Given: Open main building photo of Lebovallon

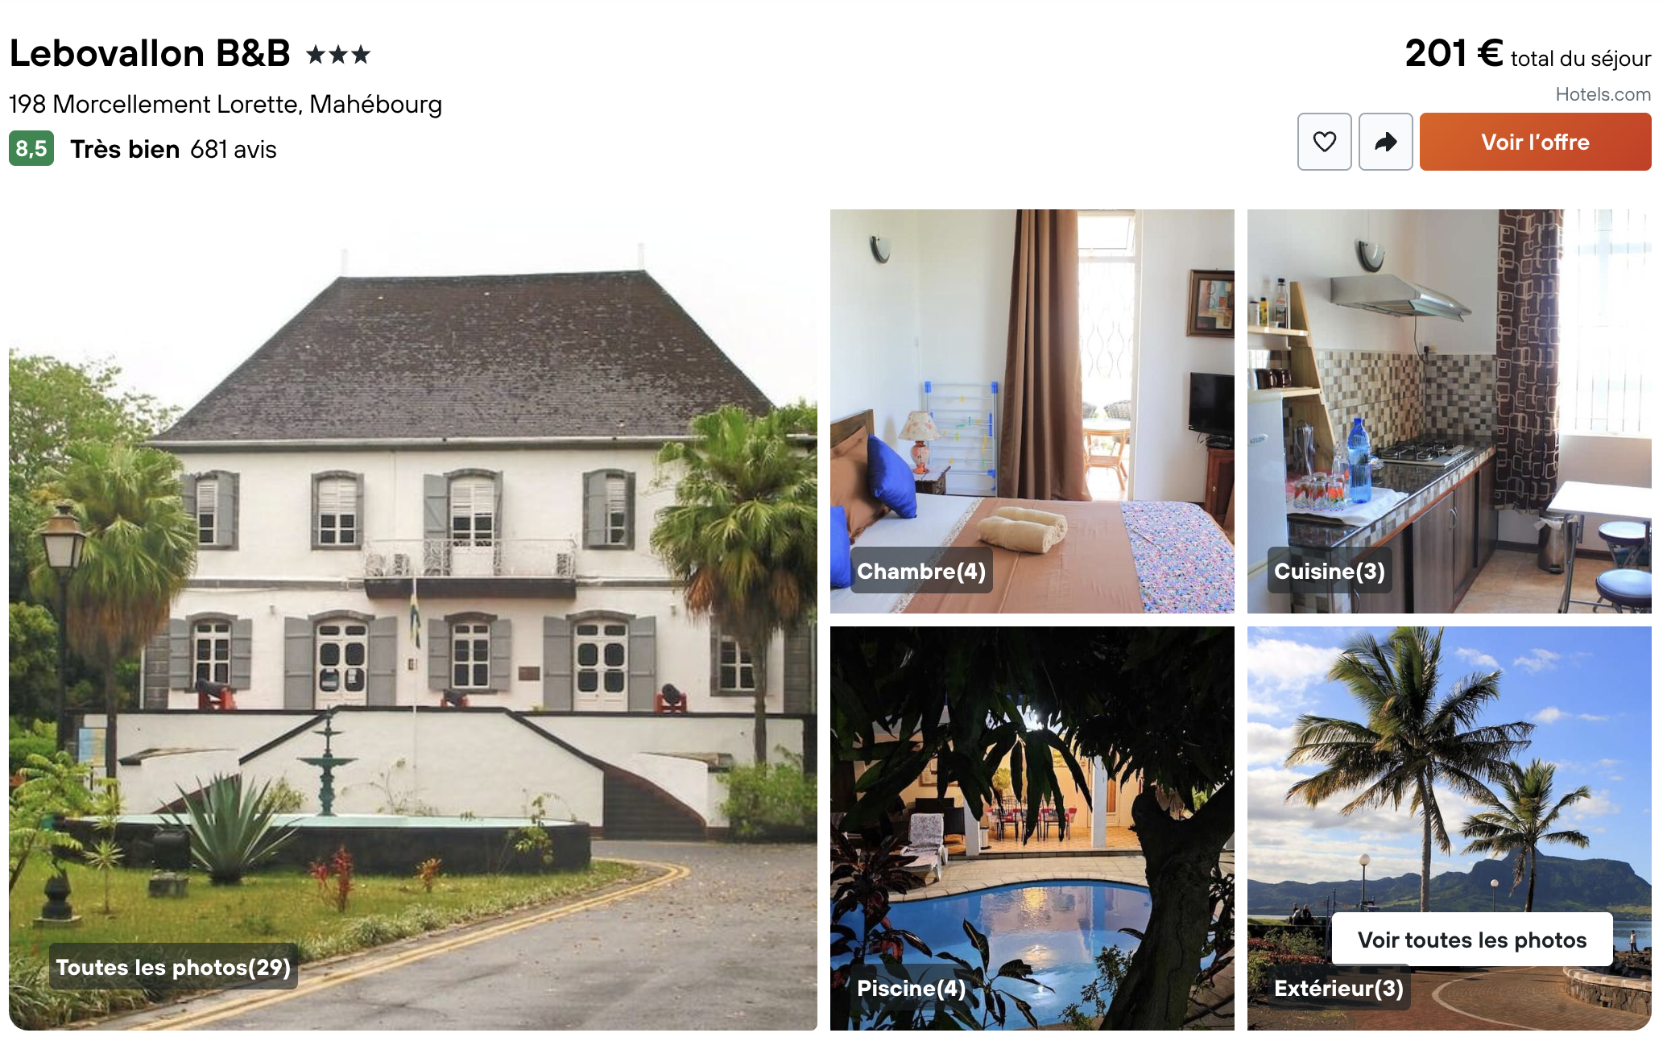Looking at the screenshot, I should [x=413, y=620].
